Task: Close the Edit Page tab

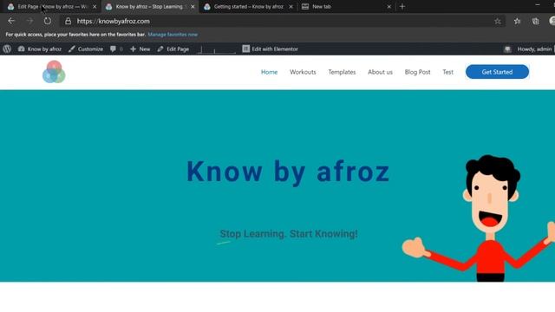Action: 95,7
